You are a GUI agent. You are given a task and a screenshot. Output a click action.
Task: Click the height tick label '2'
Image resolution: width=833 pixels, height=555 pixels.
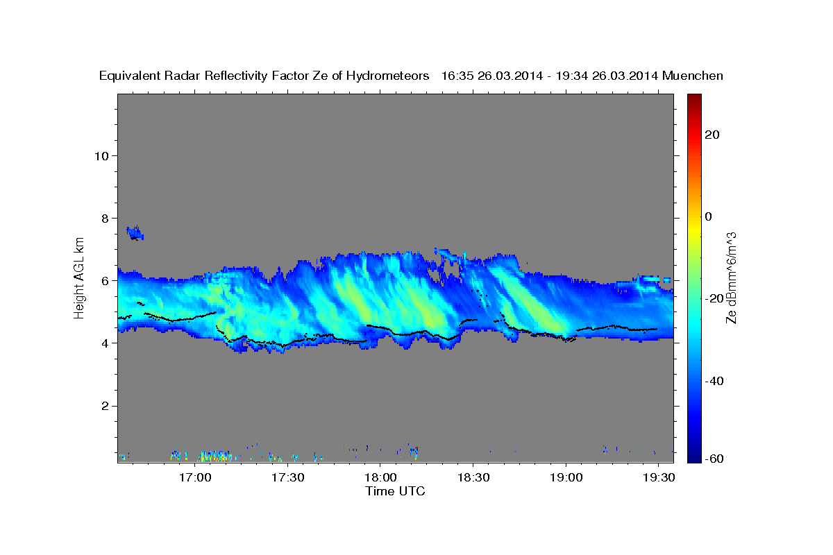click(104, 405)
